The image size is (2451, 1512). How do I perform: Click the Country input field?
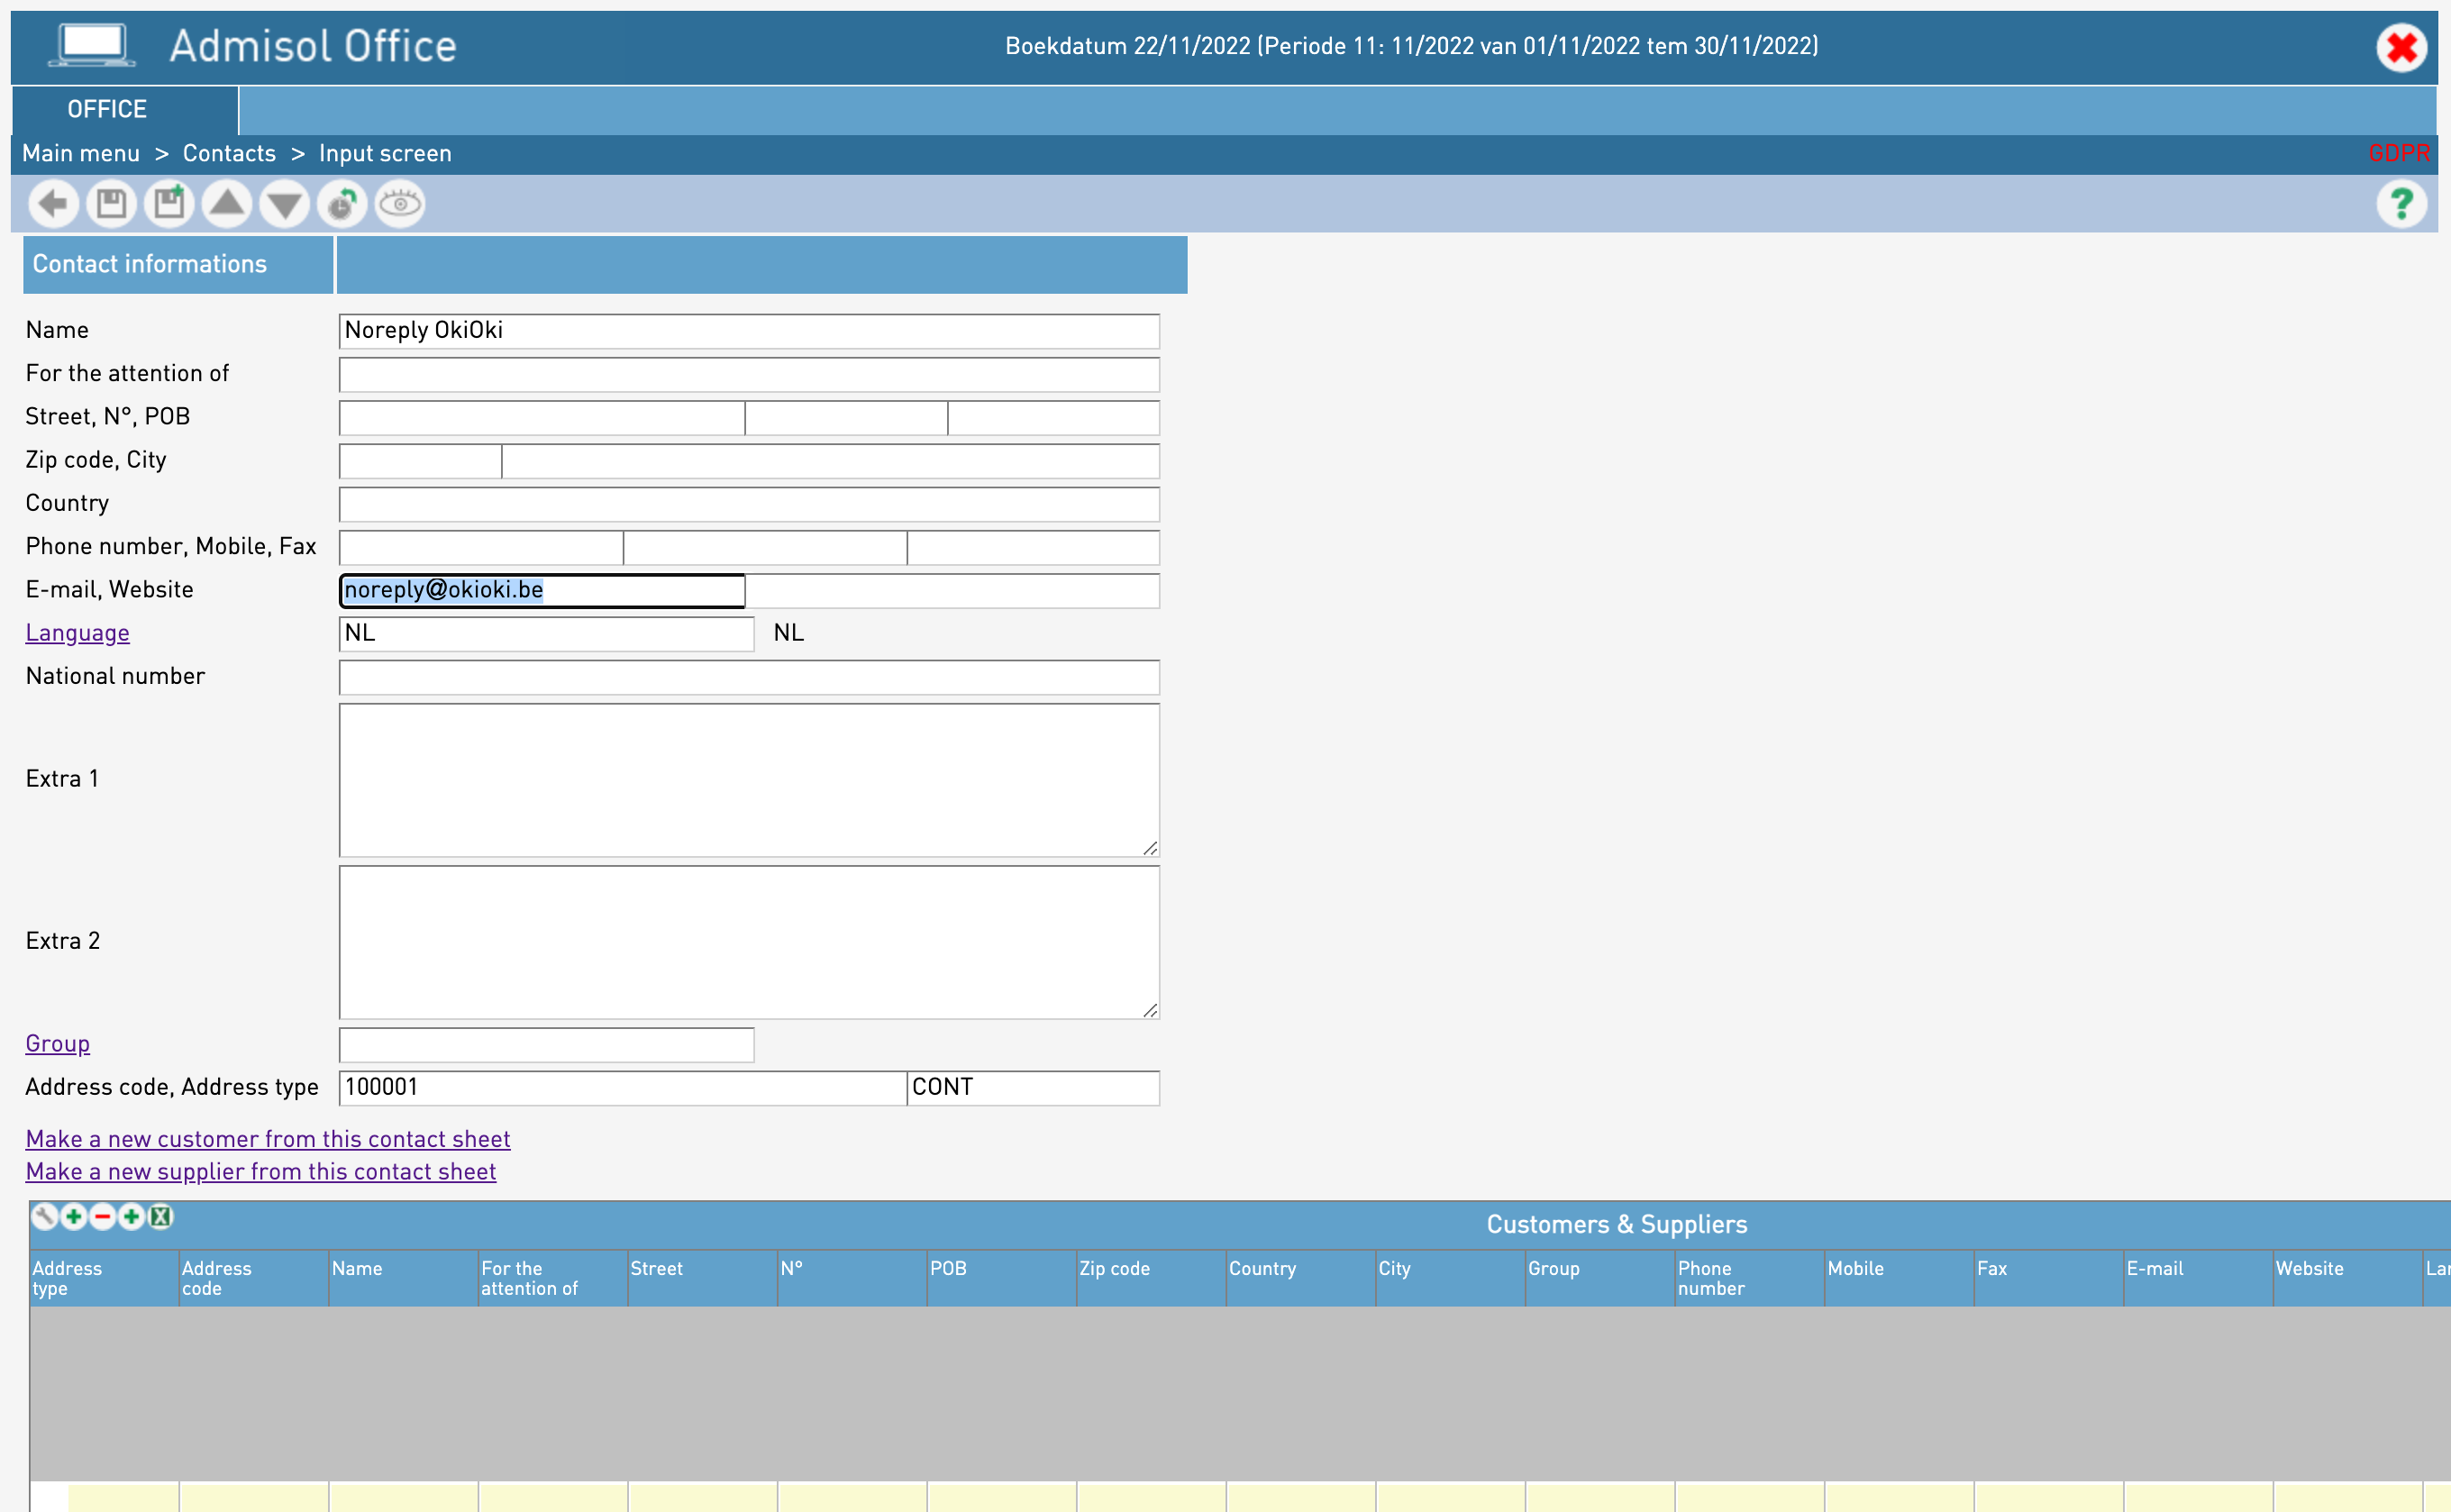tap(749, 505)
